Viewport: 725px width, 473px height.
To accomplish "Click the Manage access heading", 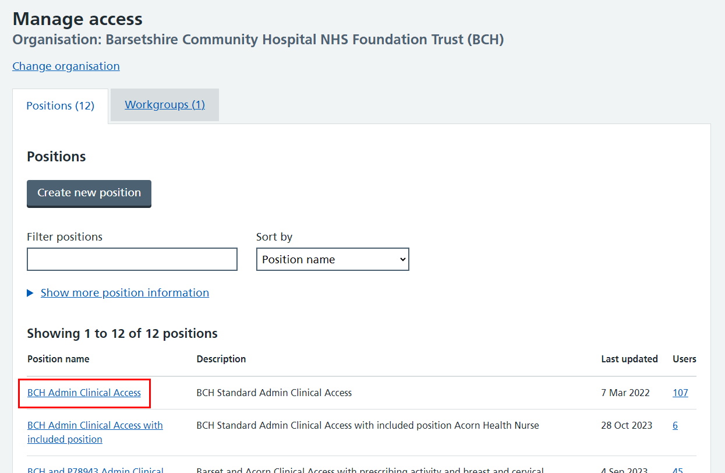I will tap(77, 19).
